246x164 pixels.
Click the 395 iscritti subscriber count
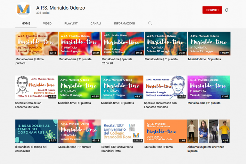point(43,13)
